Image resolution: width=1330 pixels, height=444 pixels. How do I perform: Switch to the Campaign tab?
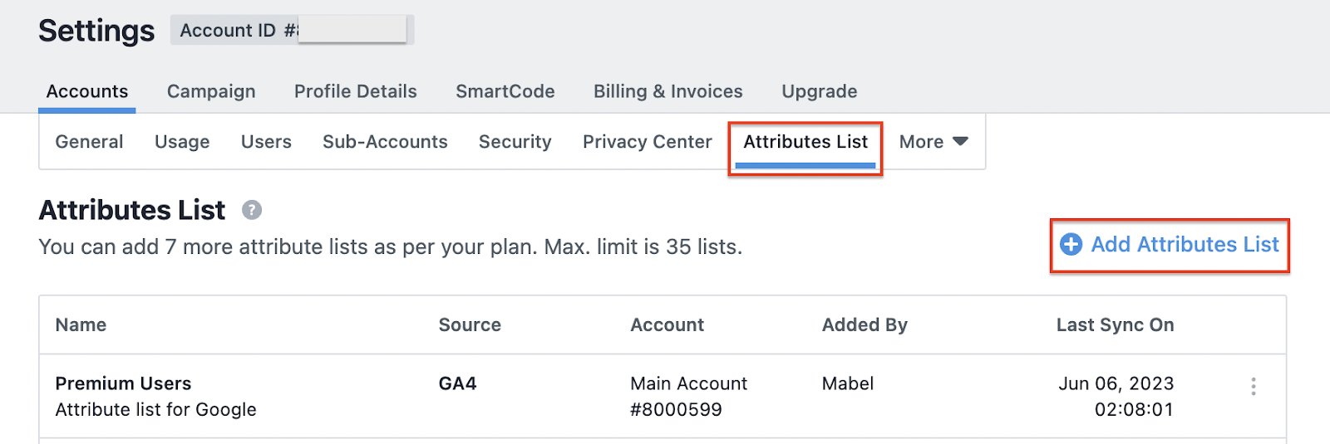(x=211, y=91)
